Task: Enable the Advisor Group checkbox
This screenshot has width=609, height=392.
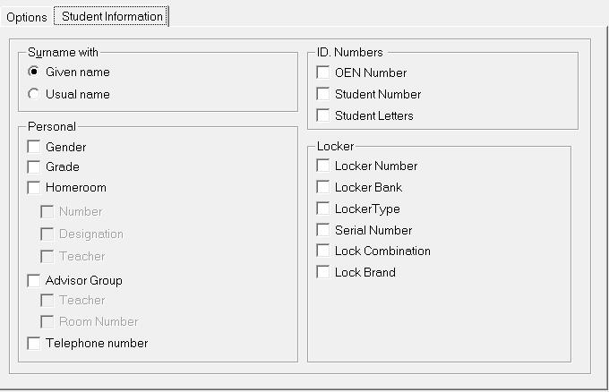Action: 34,280
